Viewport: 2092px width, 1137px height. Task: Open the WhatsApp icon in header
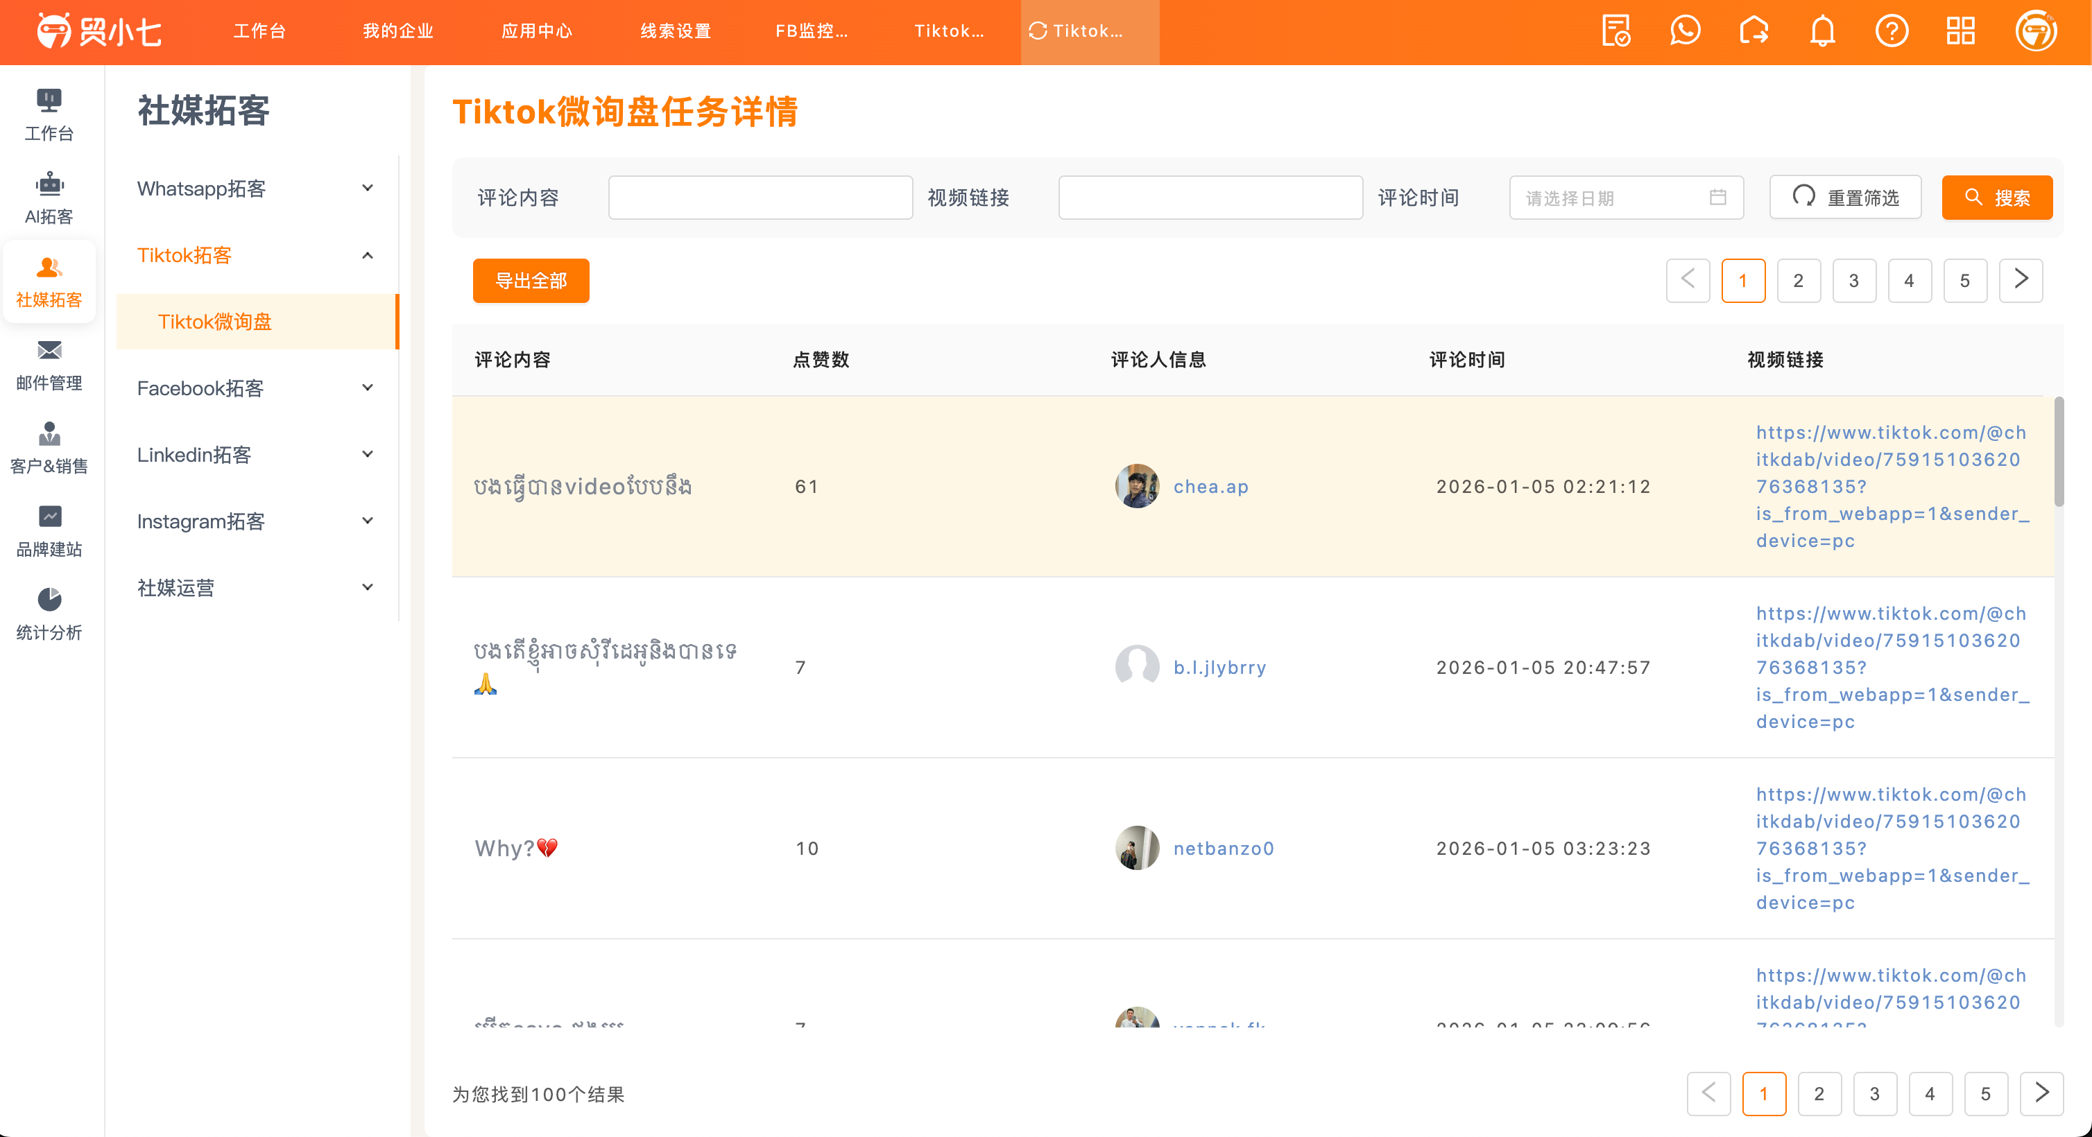1684,32
